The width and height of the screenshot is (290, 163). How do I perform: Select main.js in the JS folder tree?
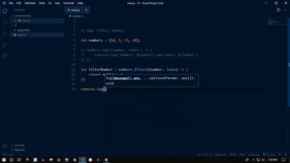[x=21, y=35]
